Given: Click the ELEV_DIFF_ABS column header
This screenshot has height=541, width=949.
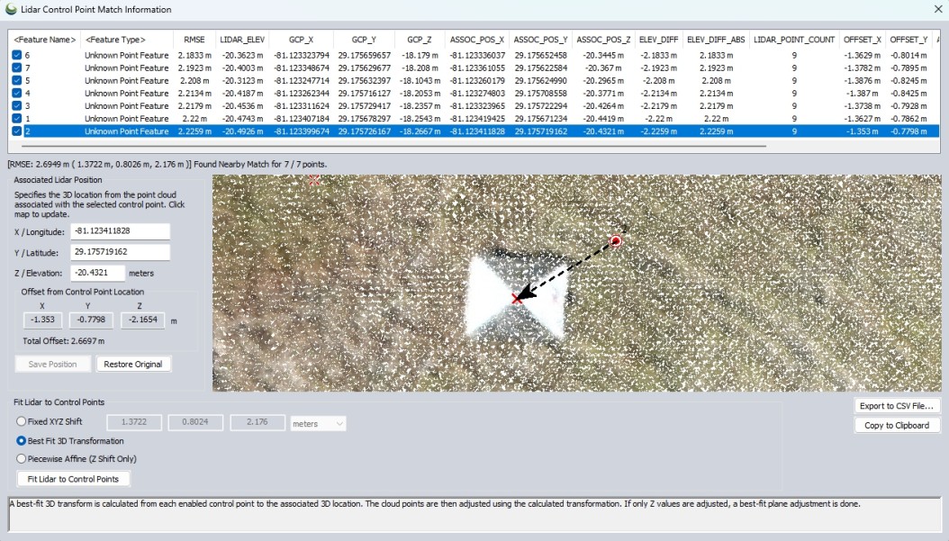Looking at the screenshot, I should [715, 40].
